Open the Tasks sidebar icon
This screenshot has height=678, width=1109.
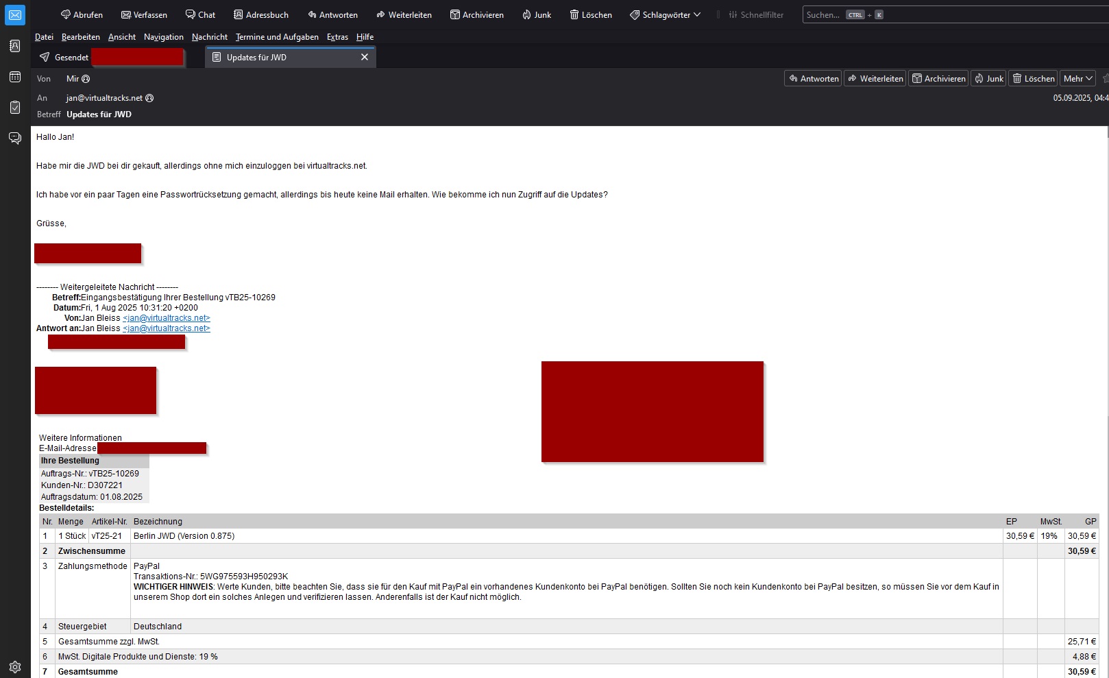[x=15, y=108]
